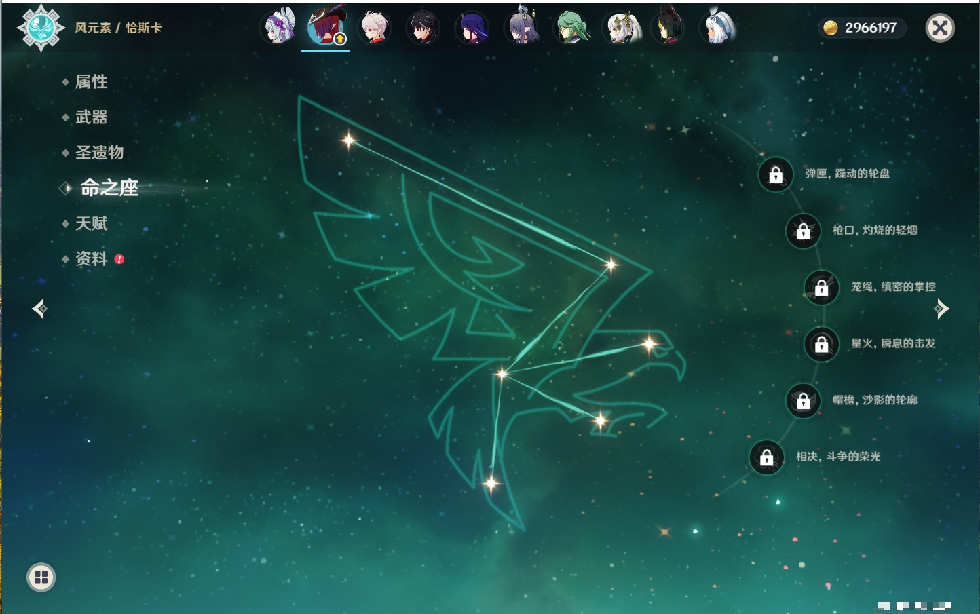Viewport: 980px width, 614px height.
Task: Choose the dark purple-haired character portrait
Action: click(472, 28)
